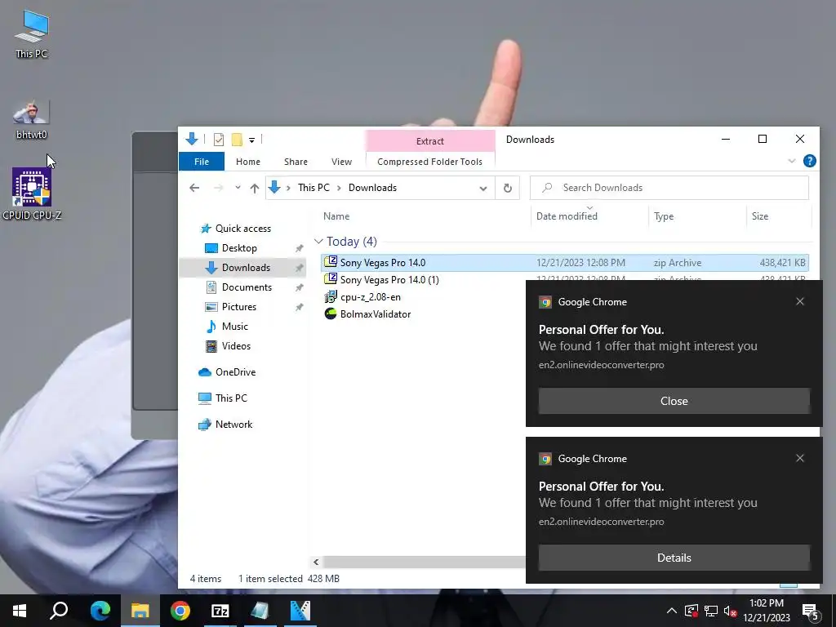This screenshot has width=836, height=627.
Task: Switch to the Home ribbon tab
Action: coord(248,162)
